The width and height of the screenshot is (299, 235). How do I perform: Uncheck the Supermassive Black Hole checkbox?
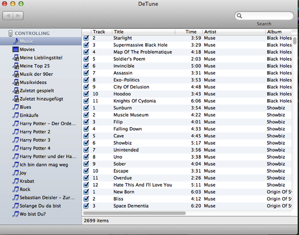point(86,45)
